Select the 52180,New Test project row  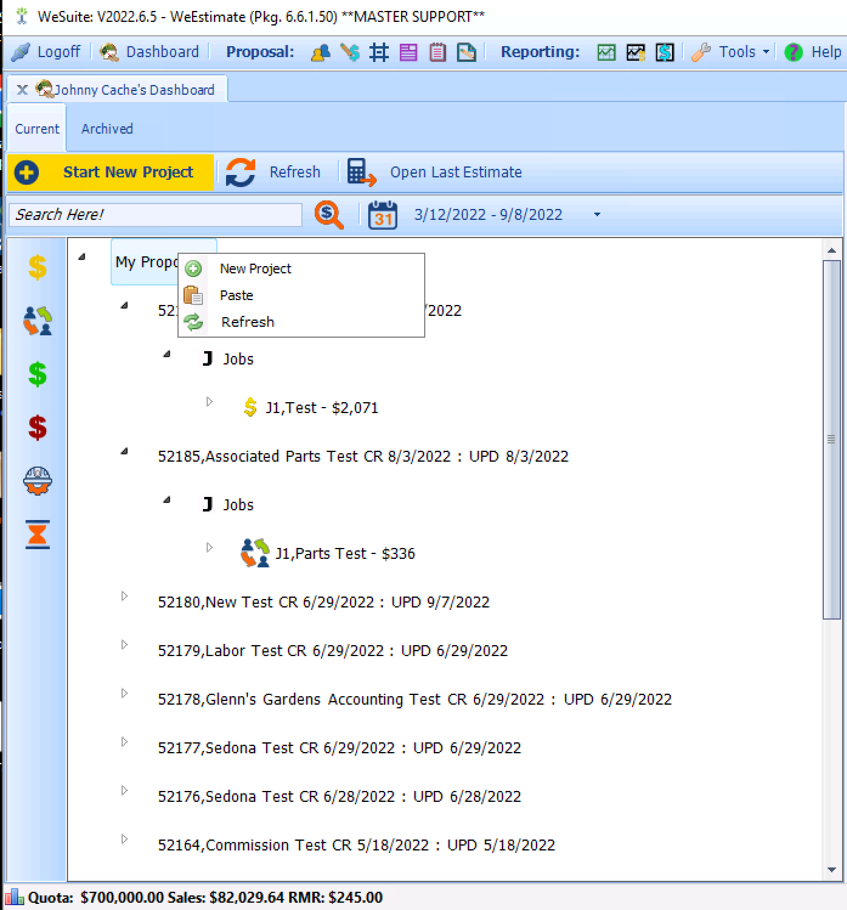pyautogui.click(x=324, y=602)
